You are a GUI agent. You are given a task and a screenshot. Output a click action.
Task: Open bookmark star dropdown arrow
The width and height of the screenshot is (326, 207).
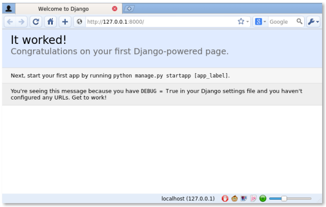[247, 21]
